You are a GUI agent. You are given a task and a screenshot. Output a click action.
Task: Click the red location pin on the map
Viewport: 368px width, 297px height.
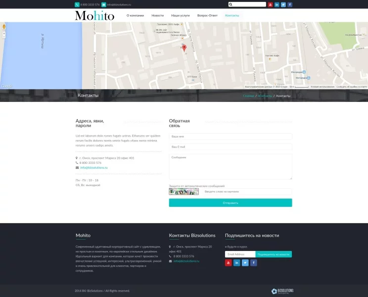(184, 48)
